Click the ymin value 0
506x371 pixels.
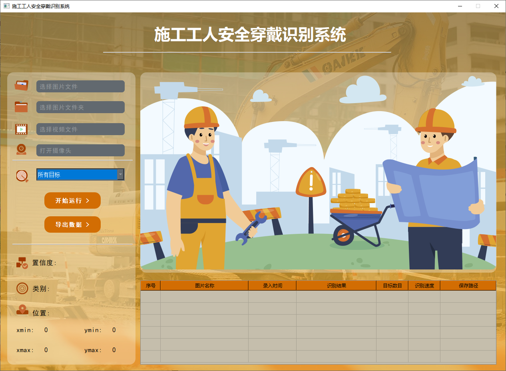point(114,330)
